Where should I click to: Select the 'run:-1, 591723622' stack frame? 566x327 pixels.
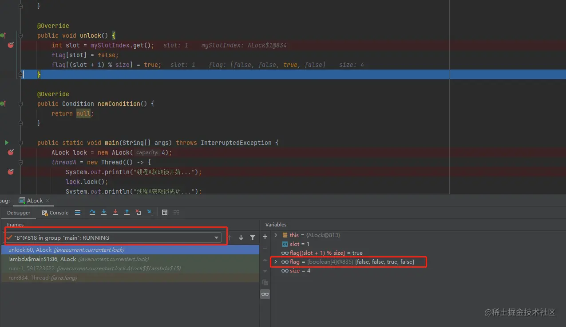click(130, 269)
